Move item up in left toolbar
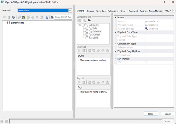The width and height of the screenshot is (176, 124). [33, 17]
